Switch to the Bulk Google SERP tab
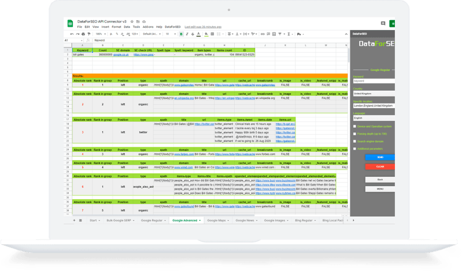This screenshot has height=271, width=462. [x=120, y=220]
